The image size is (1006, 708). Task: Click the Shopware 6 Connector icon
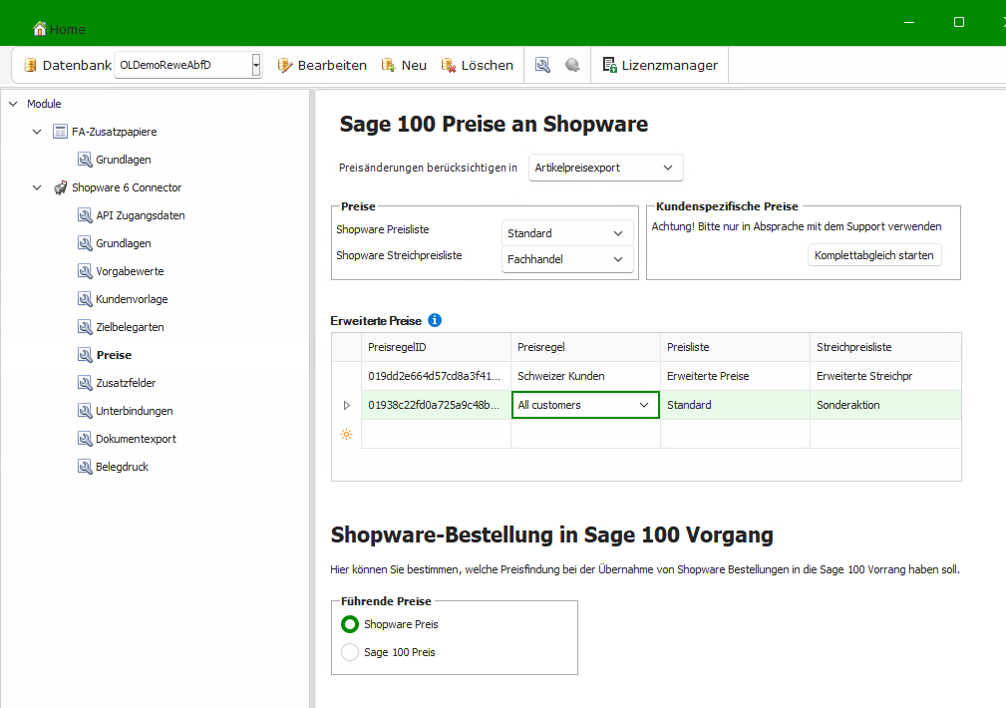coord(60,187)
